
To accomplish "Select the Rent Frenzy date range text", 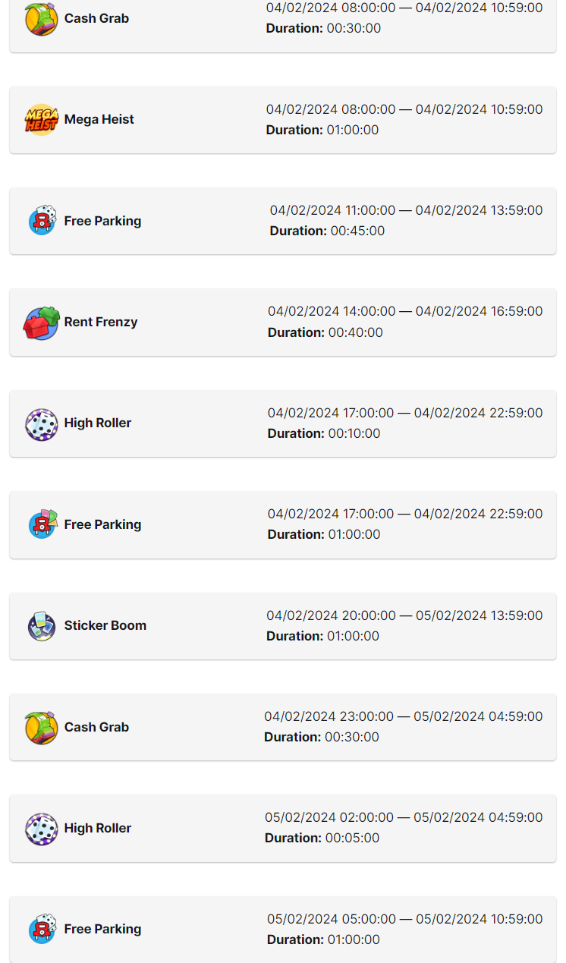I will point(405,311).
